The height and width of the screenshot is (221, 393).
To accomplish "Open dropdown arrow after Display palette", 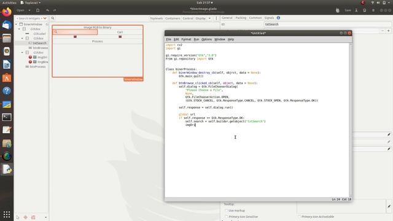I will pos(209,18).
